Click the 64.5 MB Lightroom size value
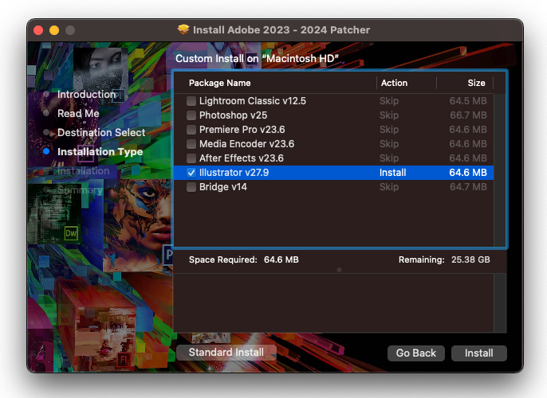This screenshot has width=547, height=398. (468, 101)
